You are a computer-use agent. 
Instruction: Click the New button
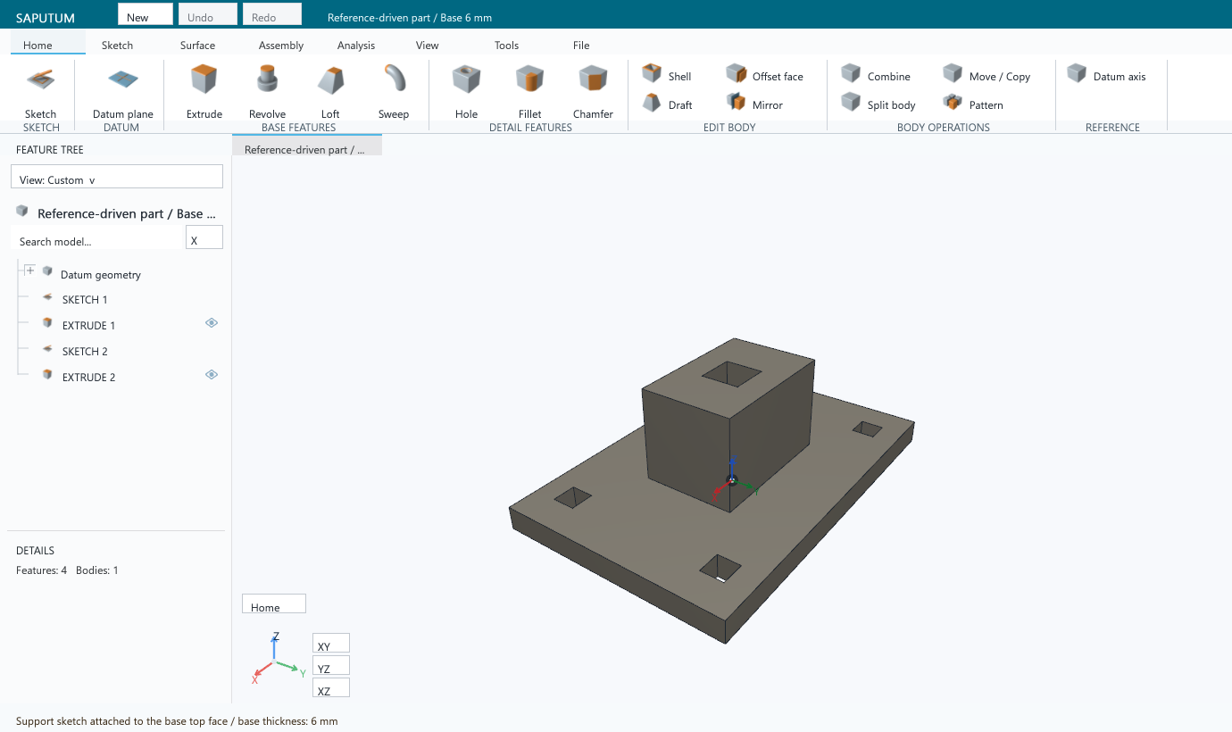(146, 14)
